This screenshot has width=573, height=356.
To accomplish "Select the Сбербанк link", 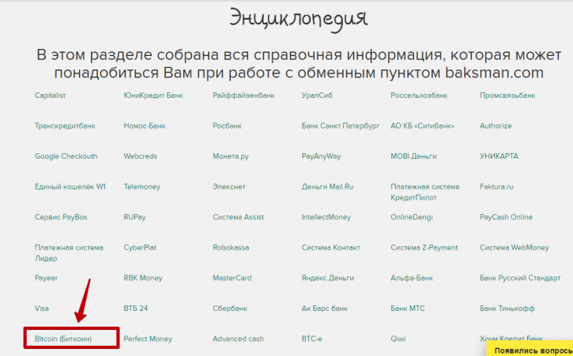I will pyautogui.click(x=230, y=309).
